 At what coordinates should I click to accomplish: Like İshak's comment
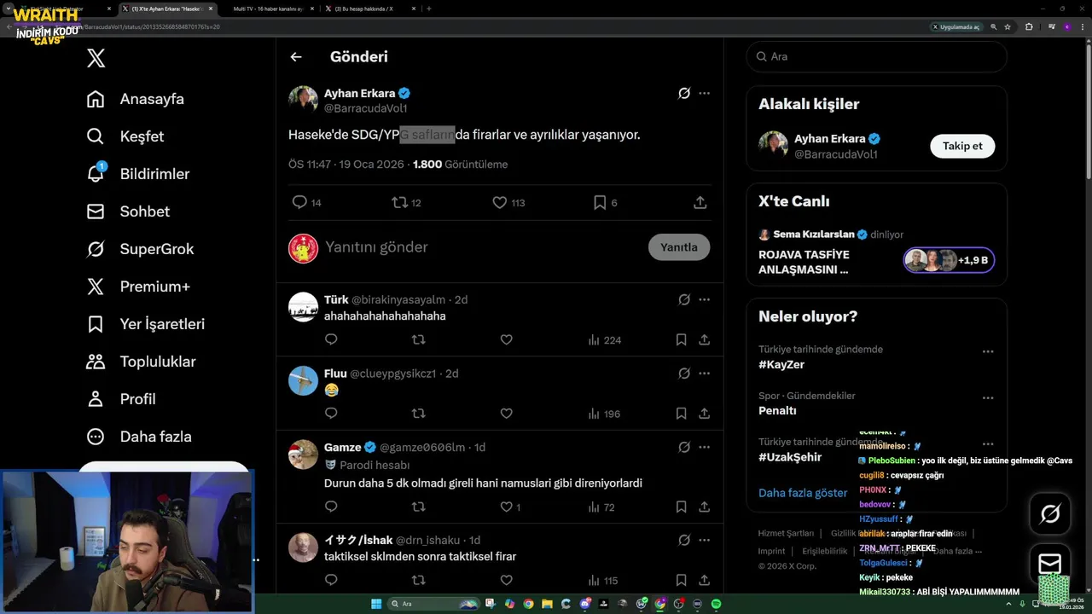pyautogui.click(x=506, y=580)
